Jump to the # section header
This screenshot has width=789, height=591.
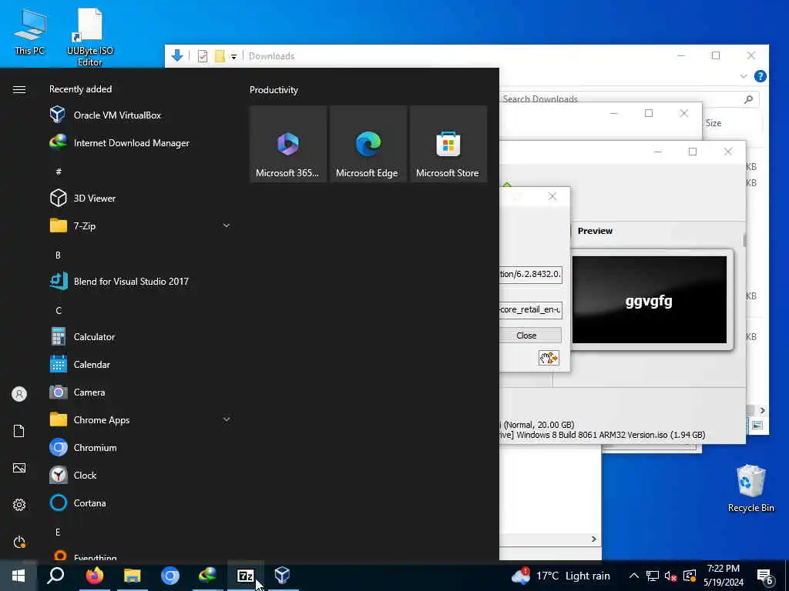[x=59, y=172]
